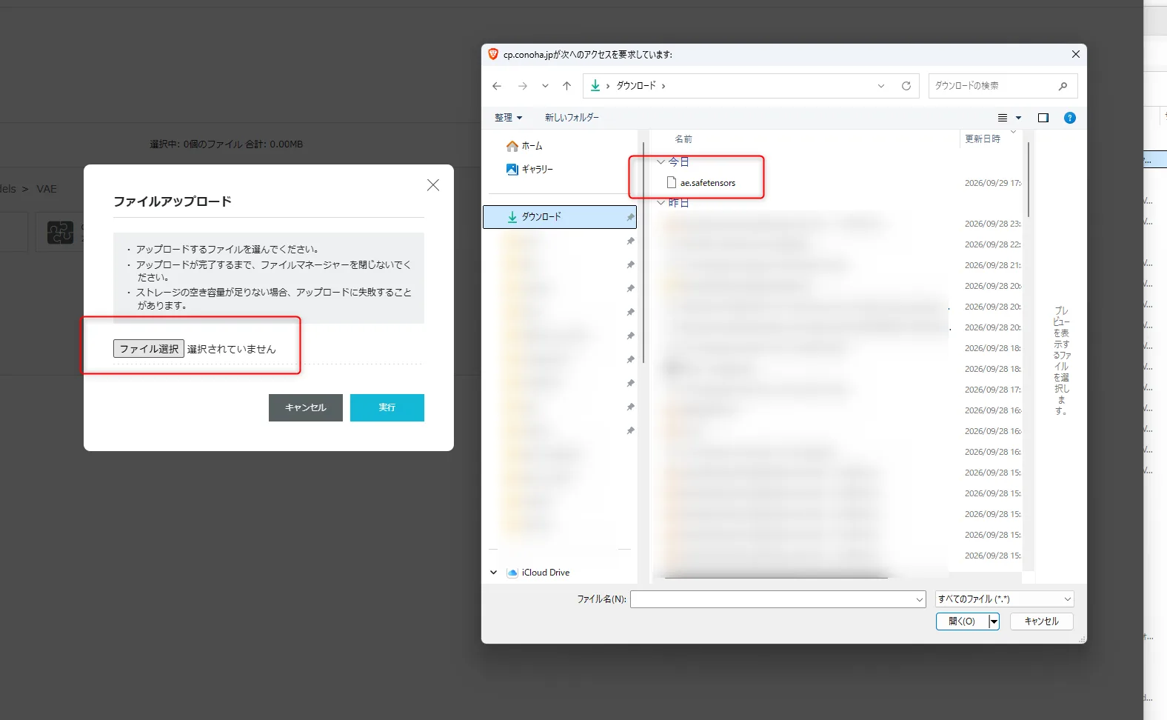Screen dimensions: 1167x720
Task: Expand the address bar history dropdown
Action: tap(881, 86)
